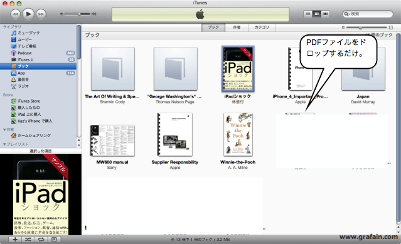Click the Apple logo status display
401x244 pixels.
(x=200, y=14)
